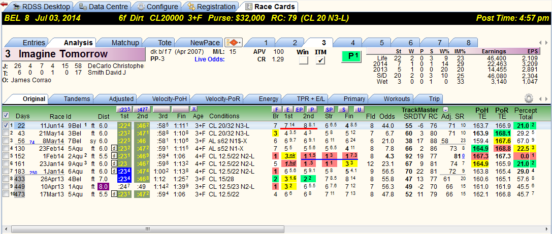This screenshot has width=552, height=234.
Task: Click the P running style filter button
Action: 312,110
